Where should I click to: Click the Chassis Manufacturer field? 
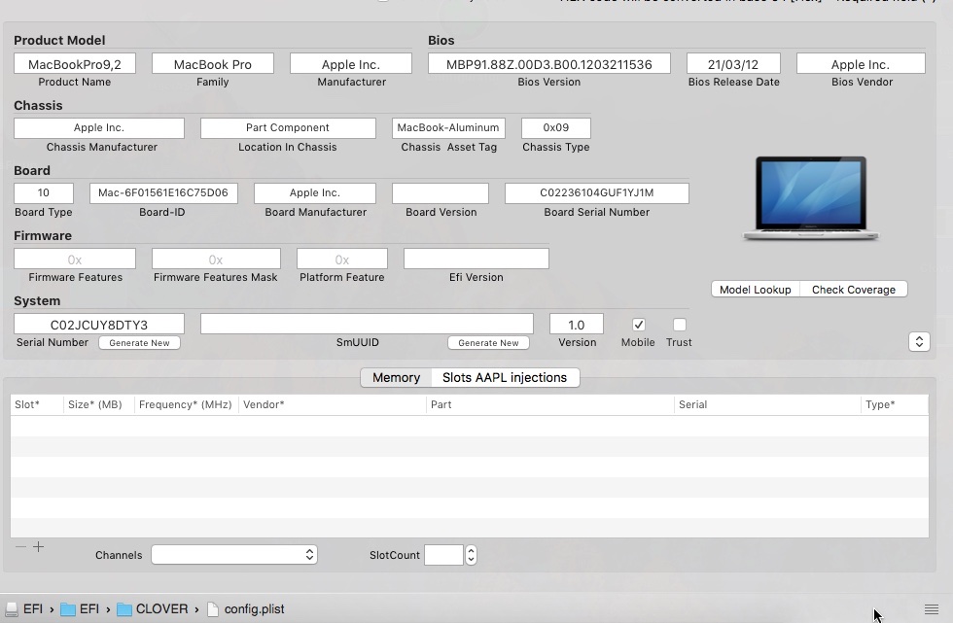99,128
